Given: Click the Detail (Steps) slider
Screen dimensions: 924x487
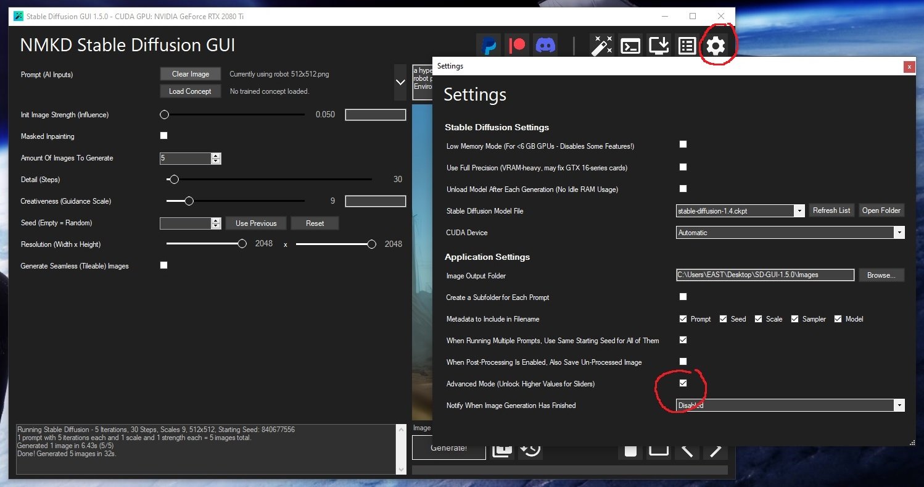Looking at the screenshot, I should pyautogui.click(x=269, y=180).
